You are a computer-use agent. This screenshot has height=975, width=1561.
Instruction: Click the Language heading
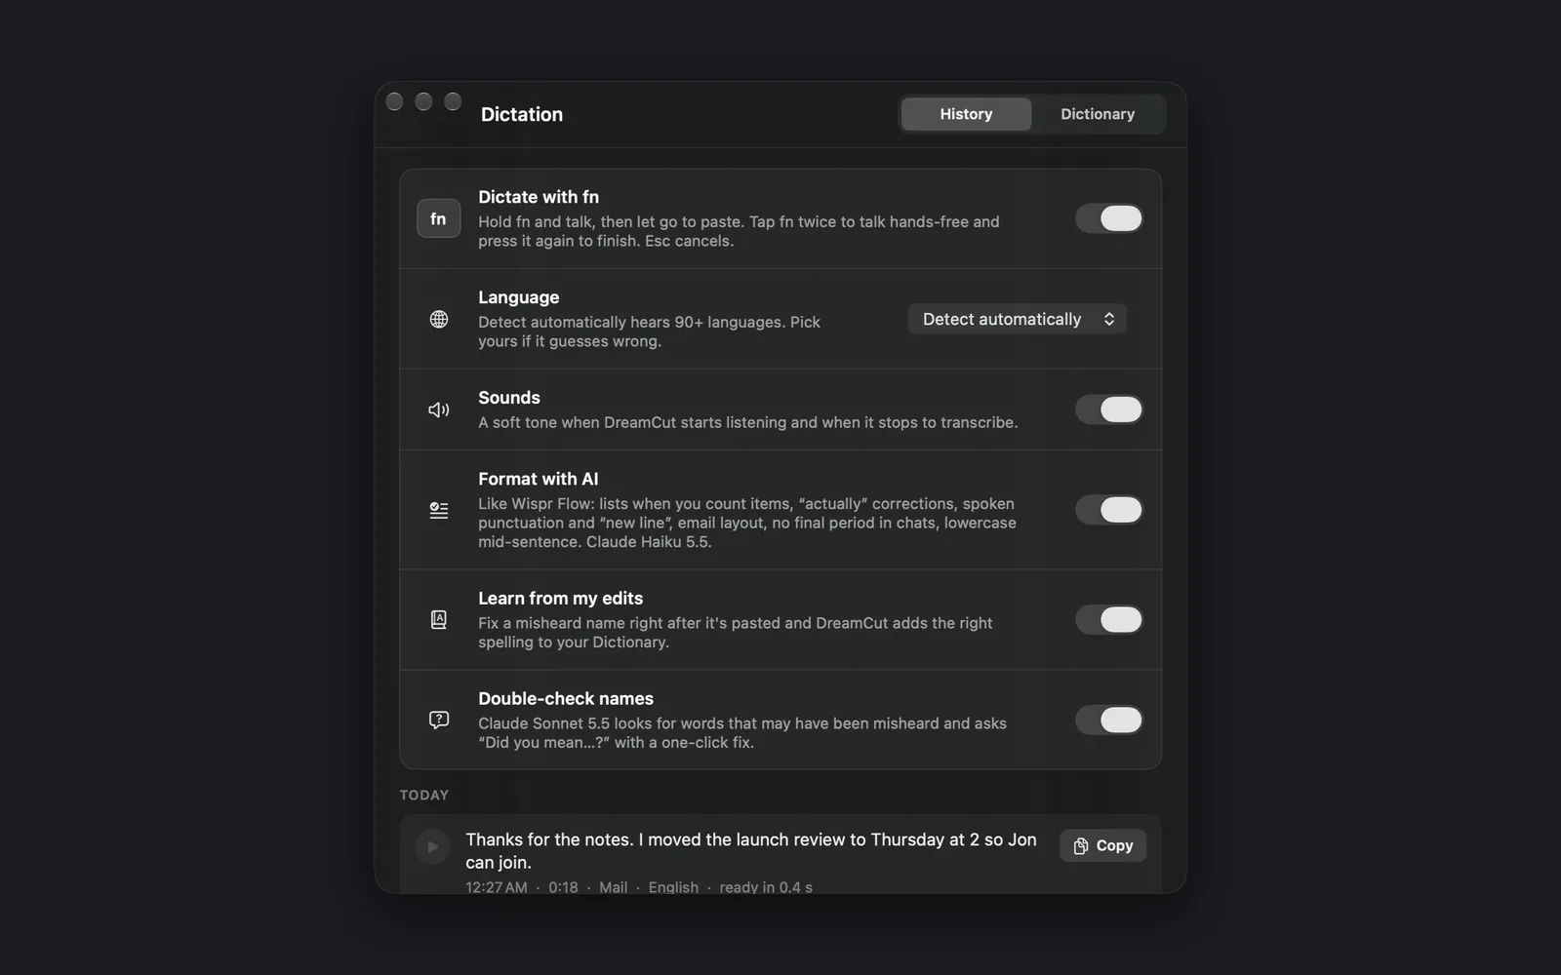pos(519,297)
